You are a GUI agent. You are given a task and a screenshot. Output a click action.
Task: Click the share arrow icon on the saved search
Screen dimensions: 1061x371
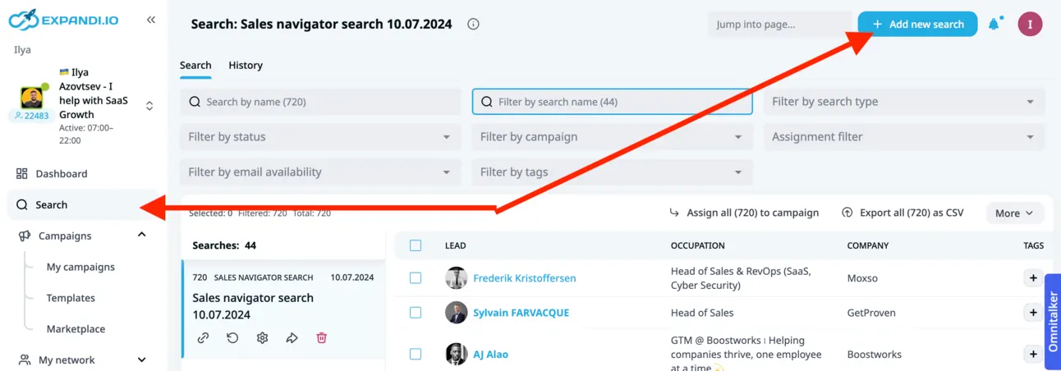[x=292, y=337]
